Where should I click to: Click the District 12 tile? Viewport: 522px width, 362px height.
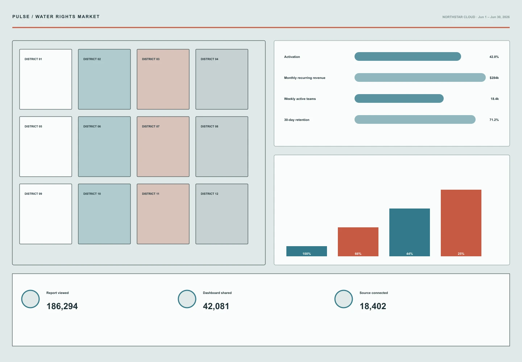(222, 214)
